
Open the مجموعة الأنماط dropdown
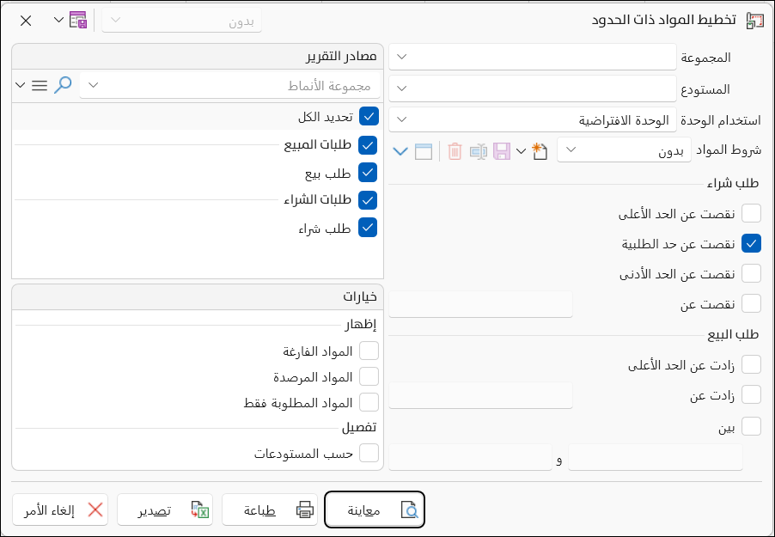click(x=229, y=85)
